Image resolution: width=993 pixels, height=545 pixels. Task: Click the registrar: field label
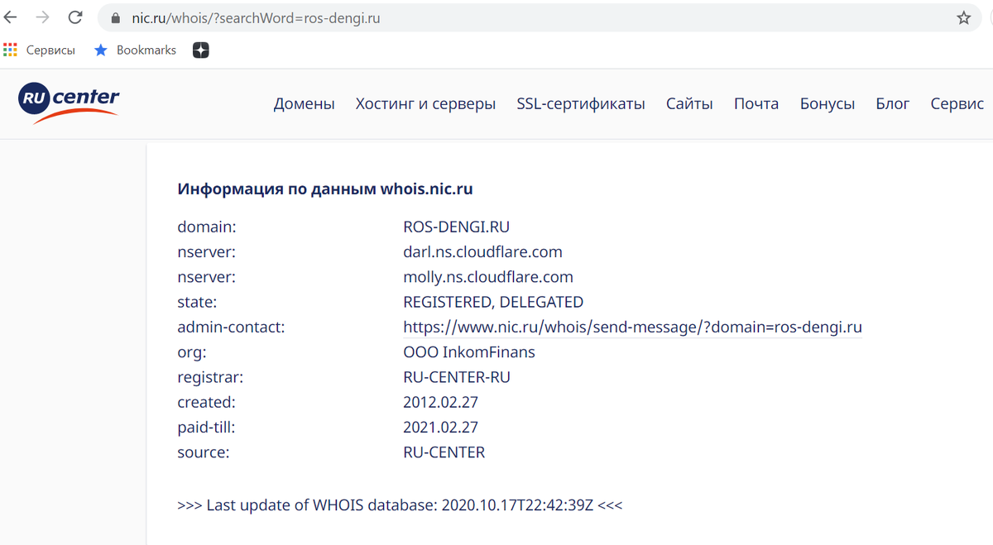[x=210, y=377]
